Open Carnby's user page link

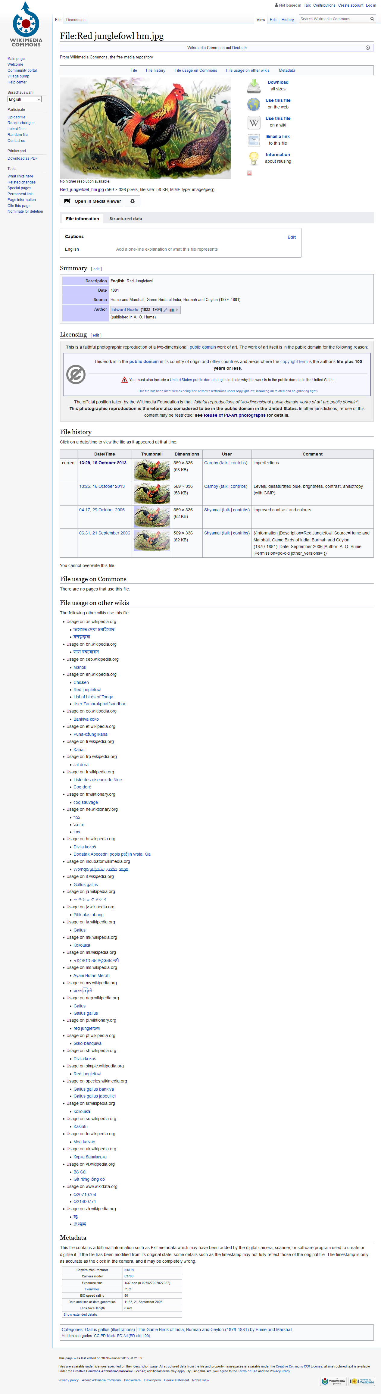[211, 463]
